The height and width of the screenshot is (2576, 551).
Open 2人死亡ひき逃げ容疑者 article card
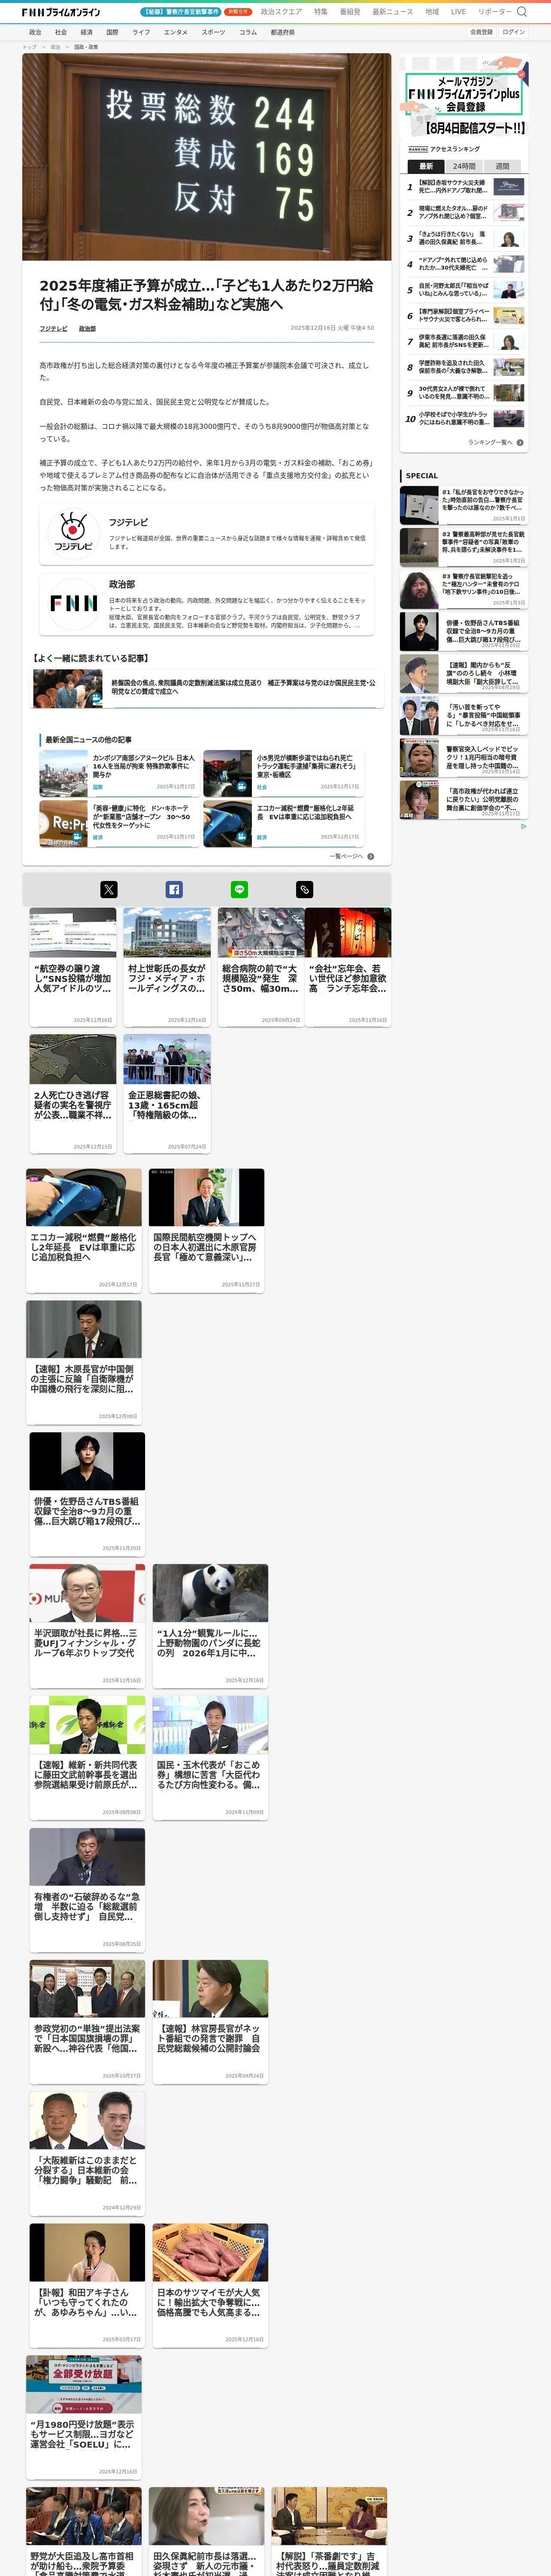[x=73, y=1093]
